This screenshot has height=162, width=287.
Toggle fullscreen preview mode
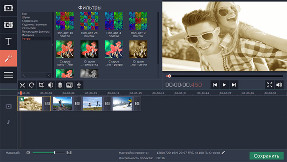point(269,85)
